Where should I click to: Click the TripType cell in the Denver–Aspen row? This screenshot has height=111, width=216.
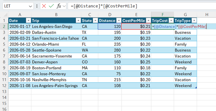(185, 62)
